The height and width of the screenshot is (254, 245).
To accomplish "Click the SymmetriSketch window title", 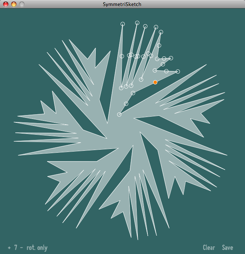I will point(122,4).
